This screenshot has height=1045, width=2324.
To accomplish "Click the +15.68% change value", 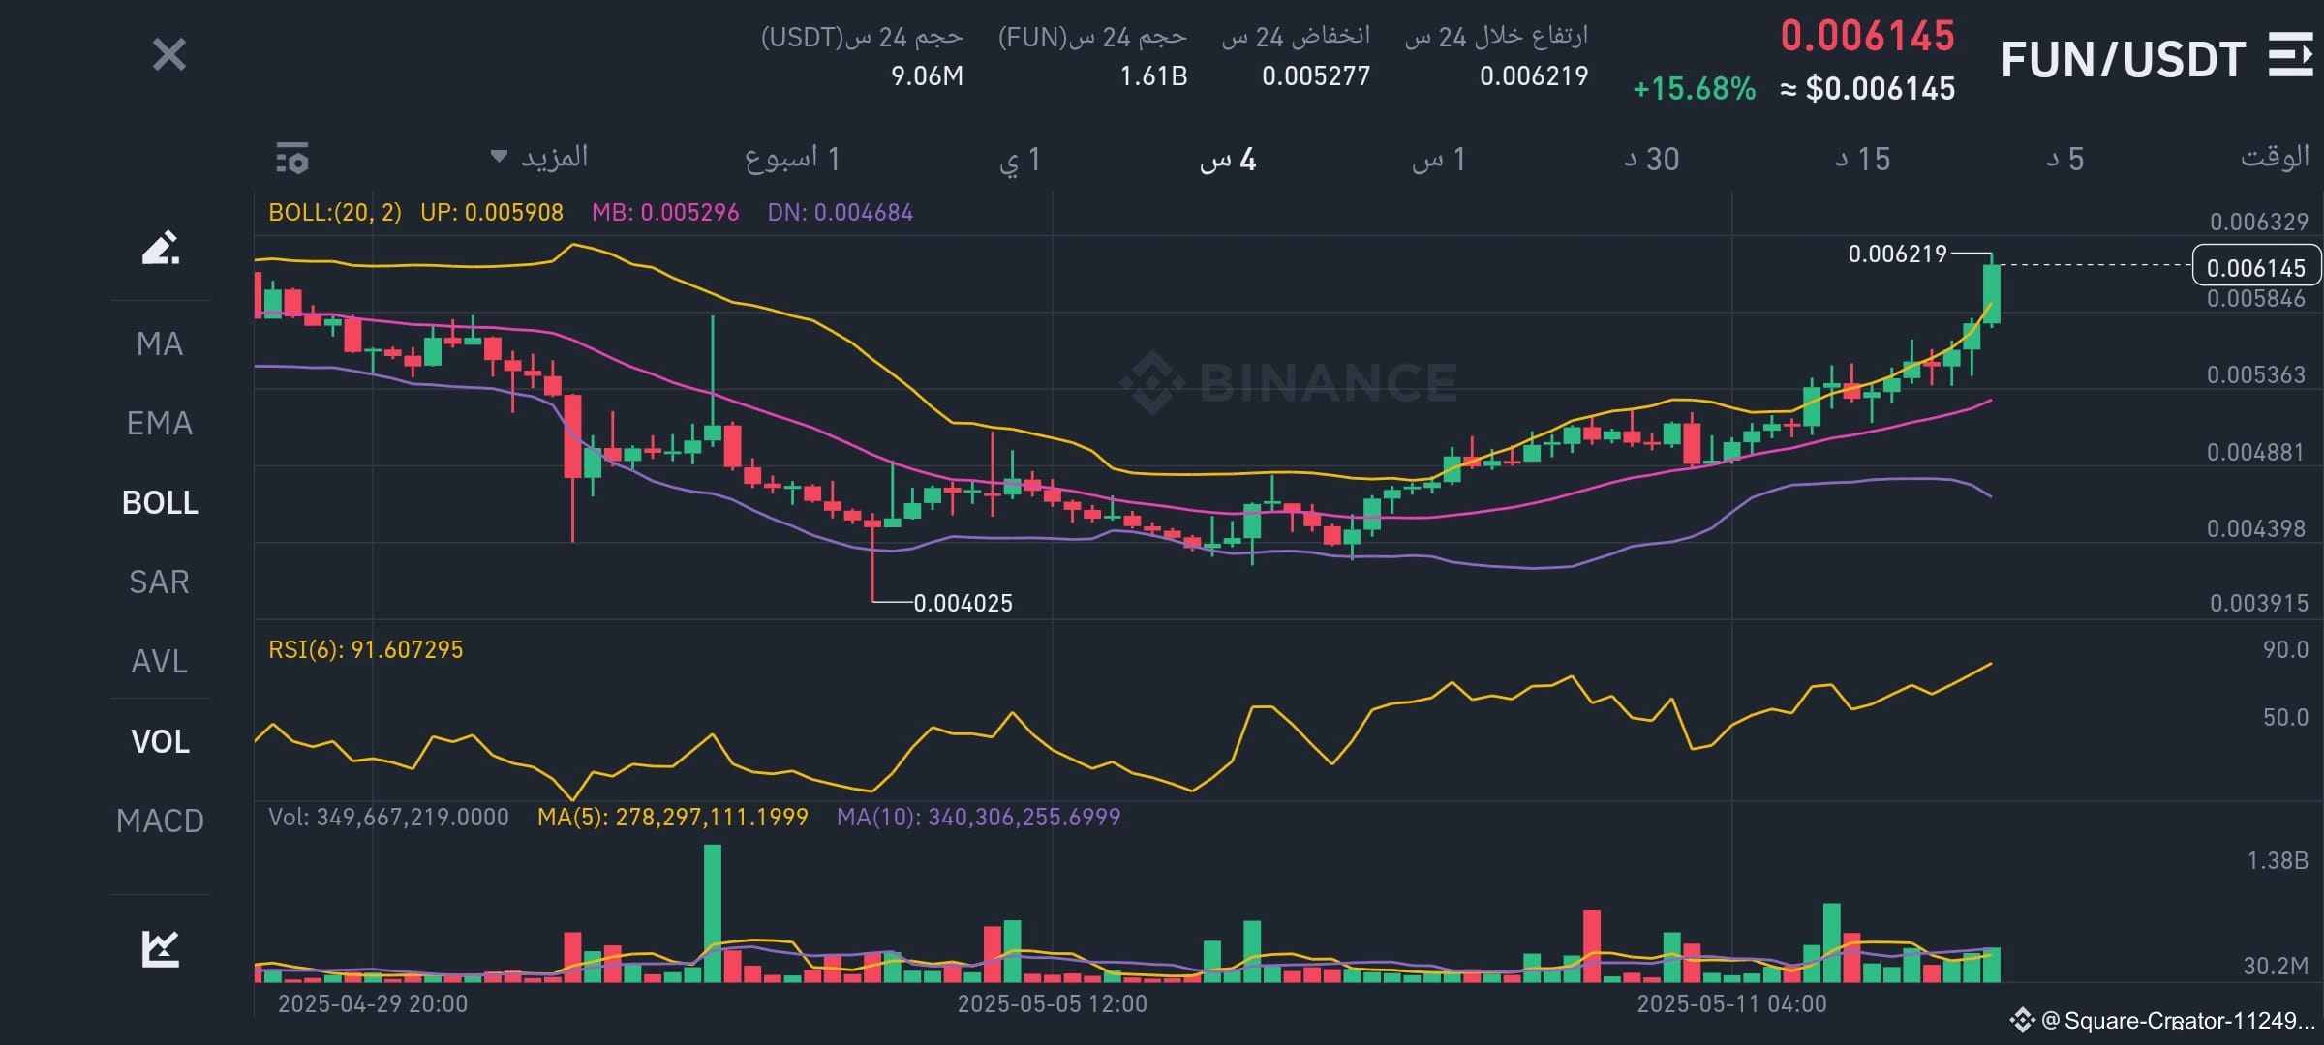I will click(1694, 89).
